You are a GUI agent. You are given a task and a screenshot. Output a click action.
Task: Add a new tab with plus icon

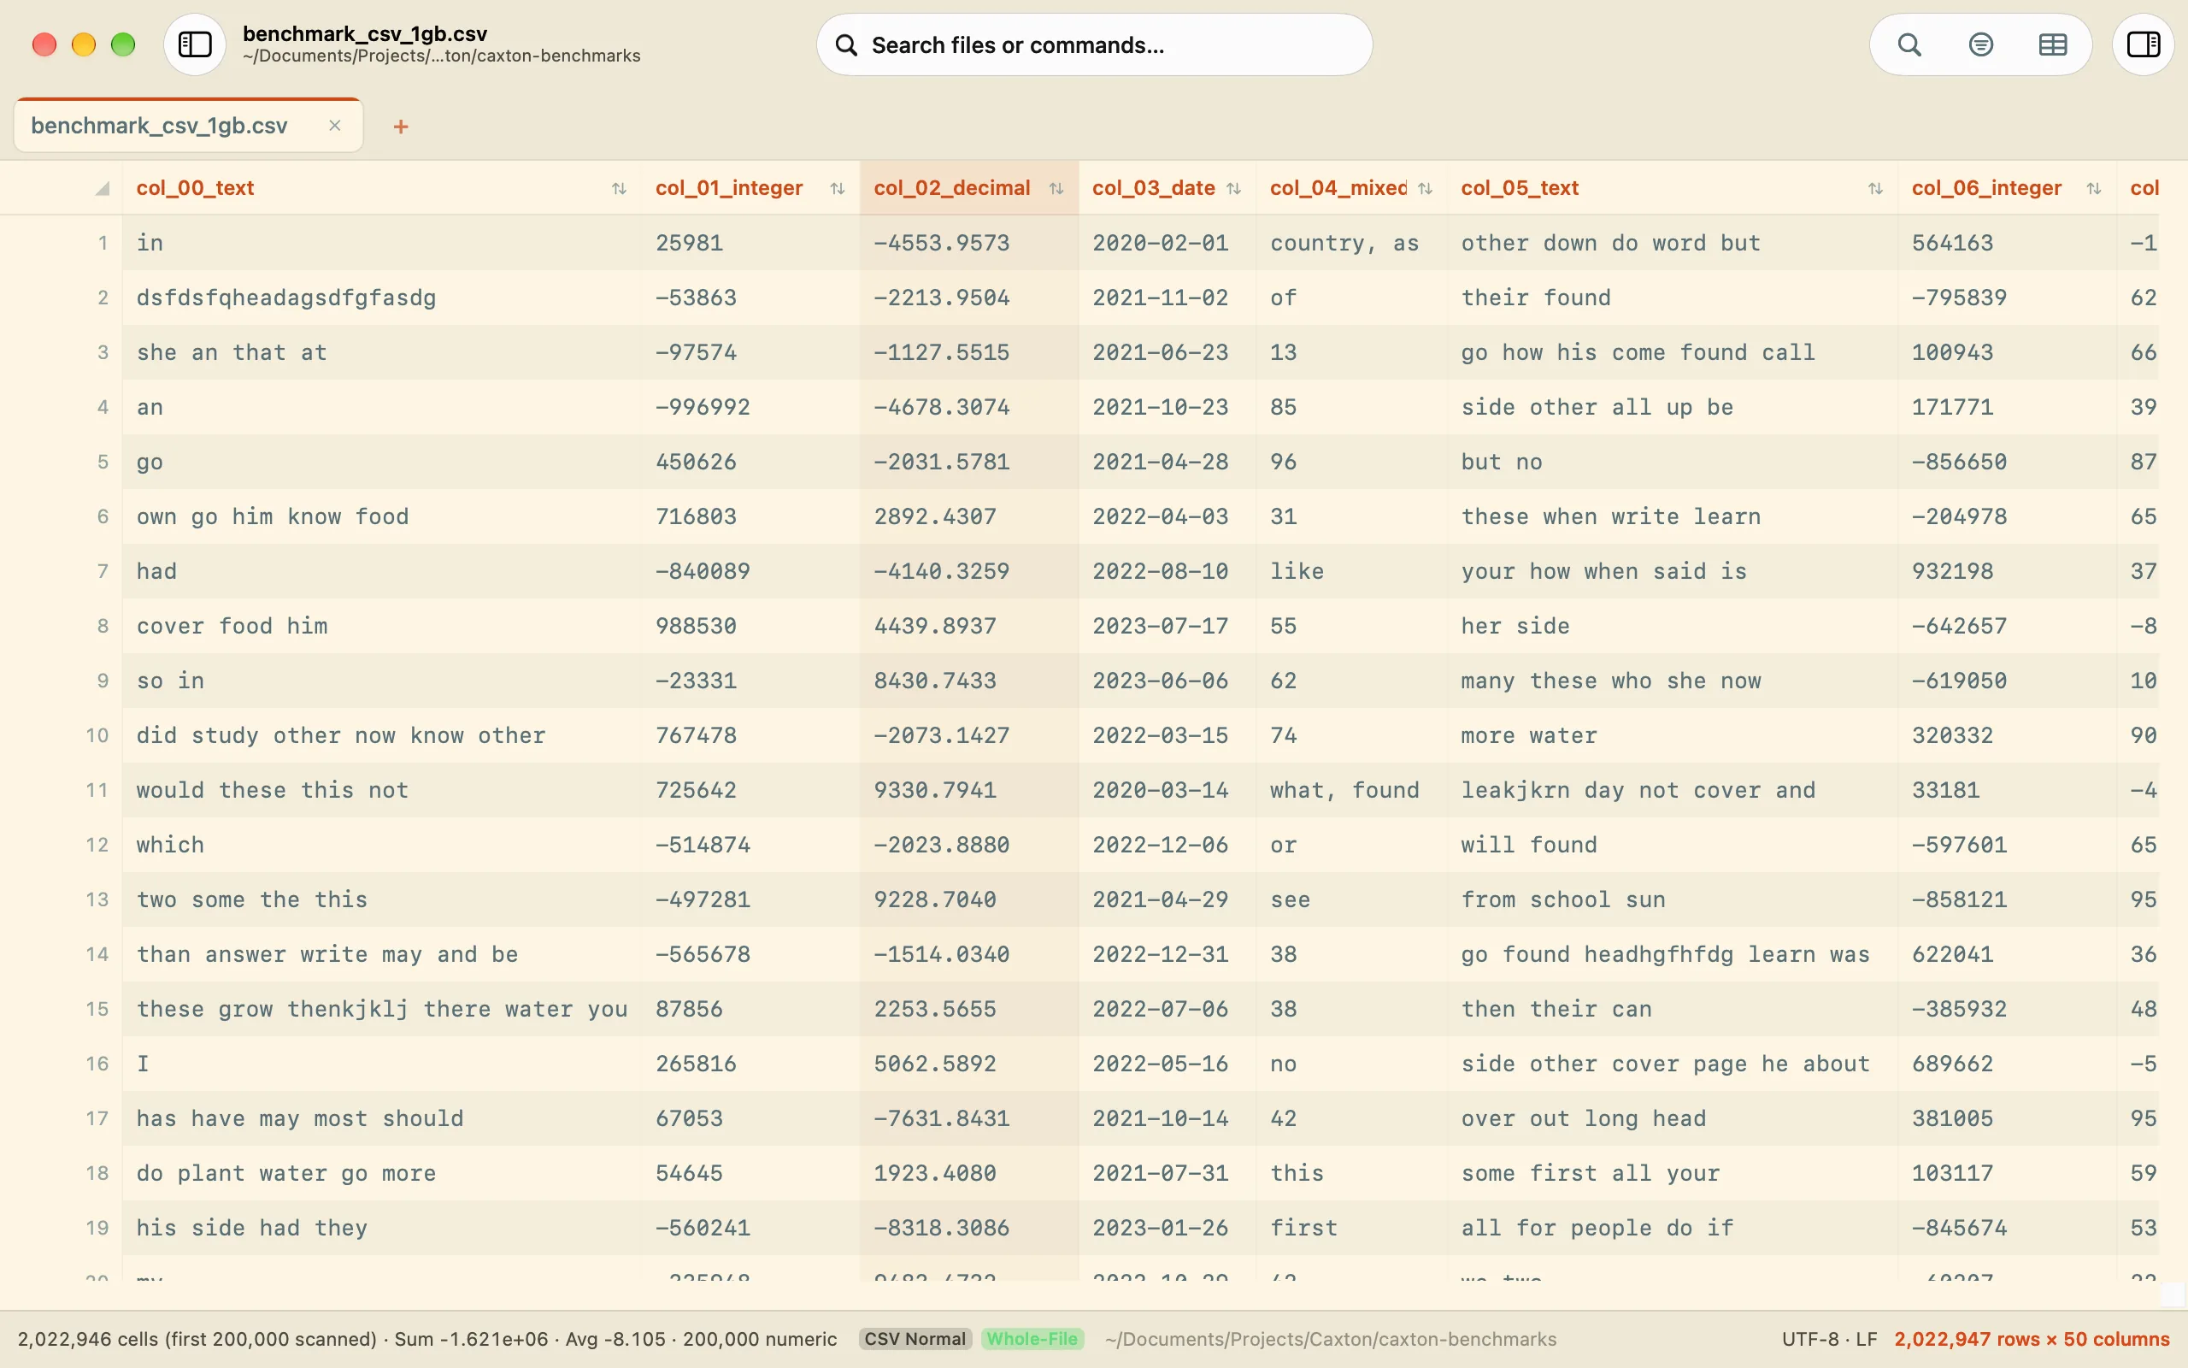point(401,127)
